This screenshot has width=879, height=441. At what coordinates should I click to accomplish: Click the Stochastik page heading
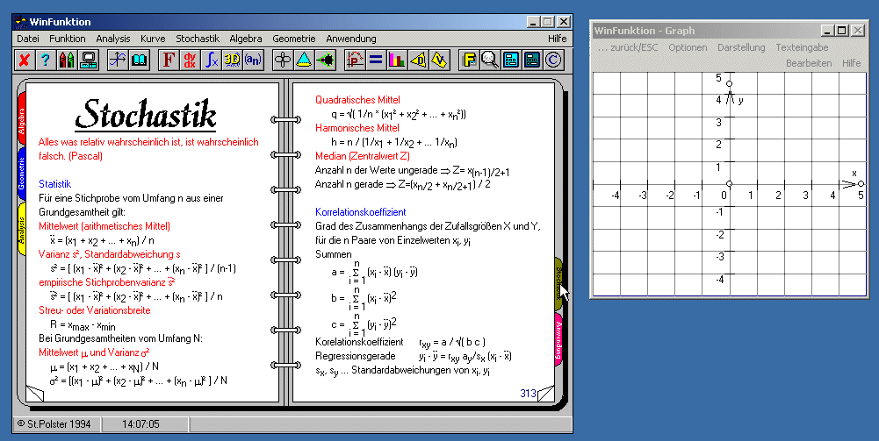(x=146, y=114)
